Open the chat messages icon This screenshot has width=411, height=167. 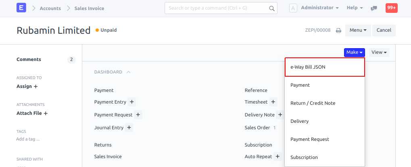374,8
